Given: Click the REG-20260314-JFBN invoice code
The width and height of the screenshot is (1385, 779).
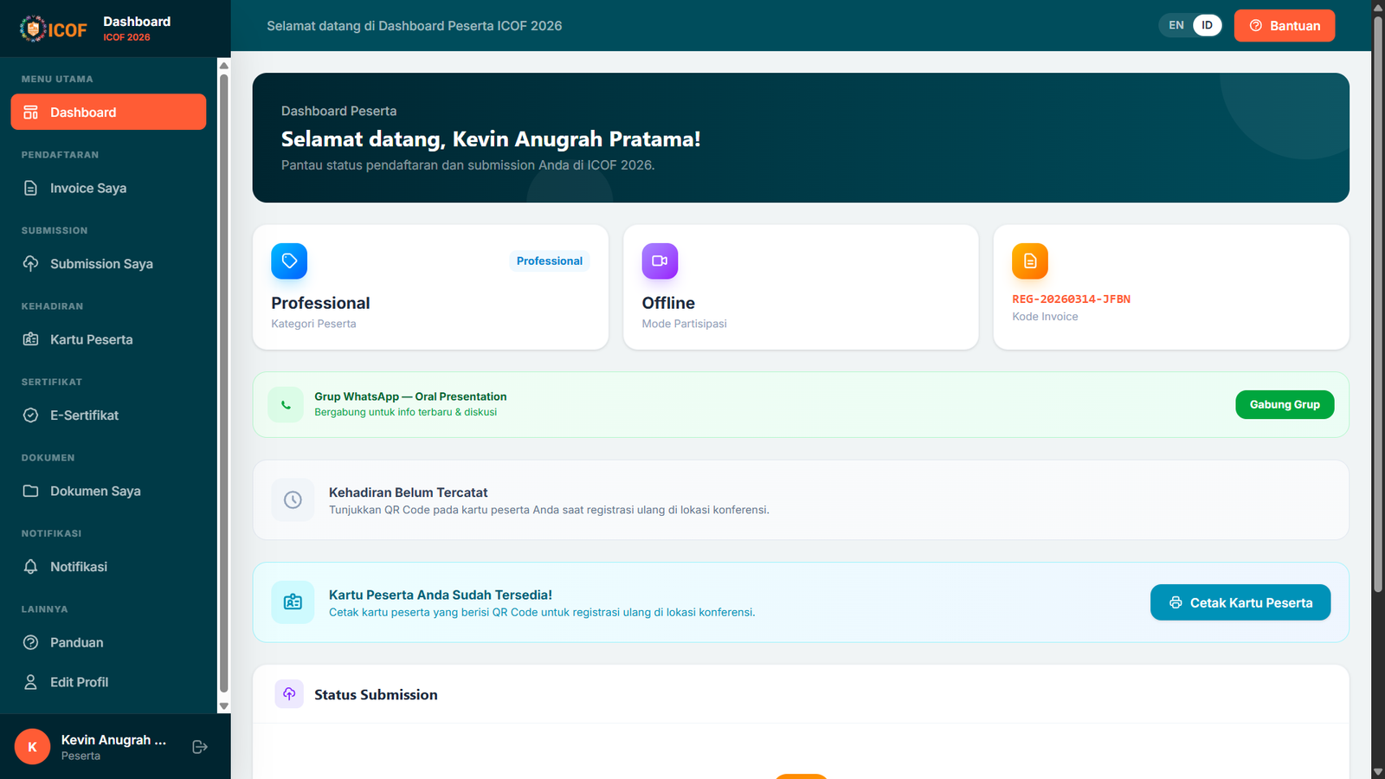Looking at the screenshot, I should (x=1072, y=299).
